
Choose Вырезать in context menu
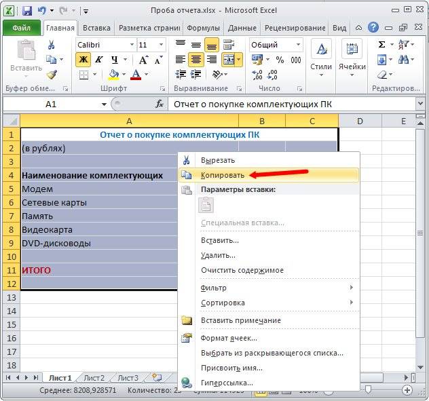coord(268,160)
